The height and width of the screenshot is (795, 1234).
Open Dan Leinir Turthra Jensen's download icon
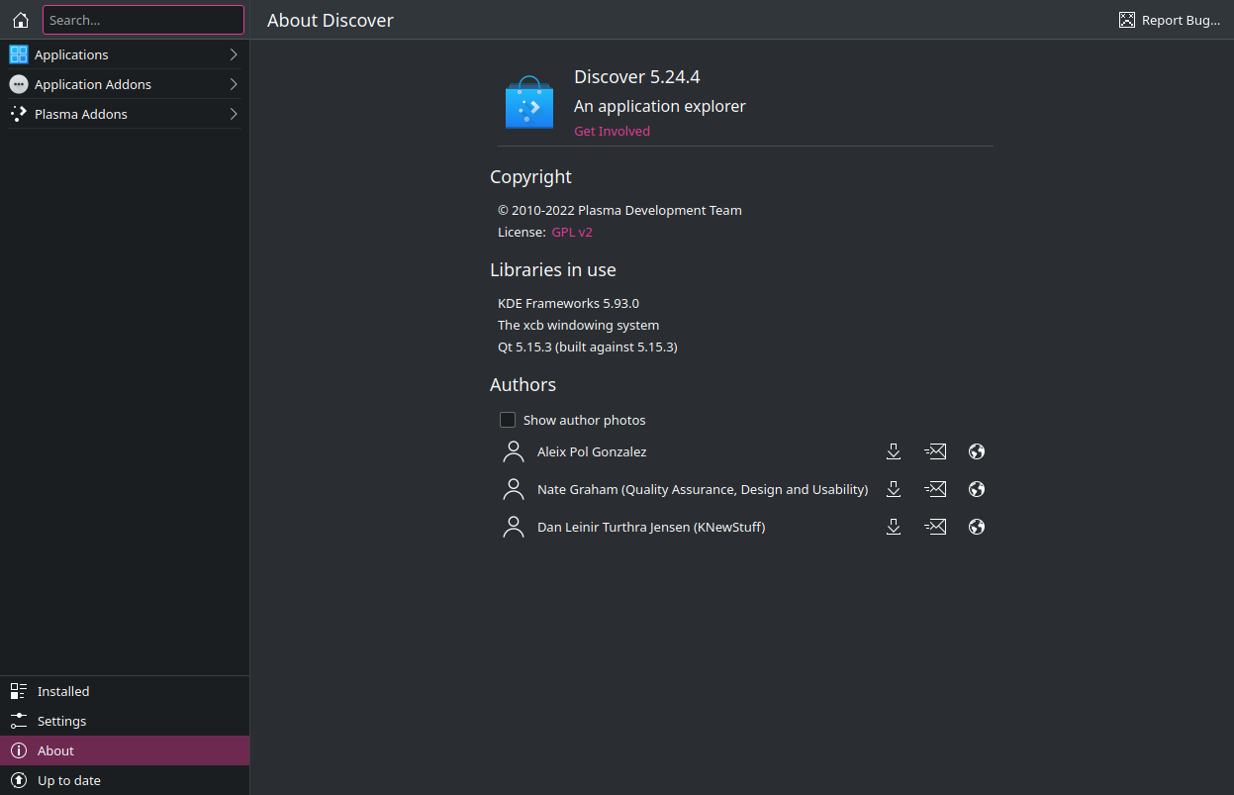894,527
